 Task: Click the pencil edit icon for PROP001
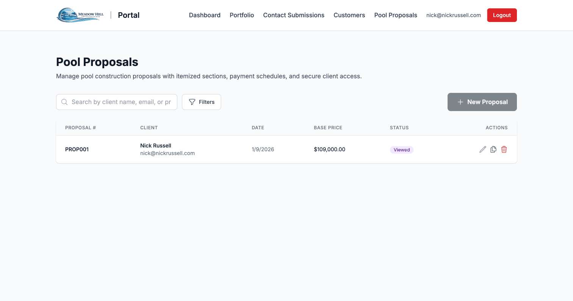click(x=482, y=149)
